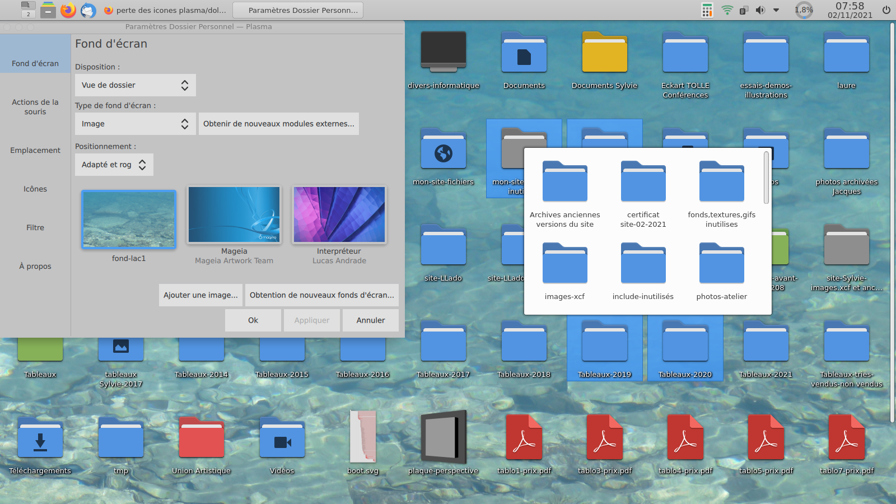Open the photos-atelier folder in popup

coord(722,263)
